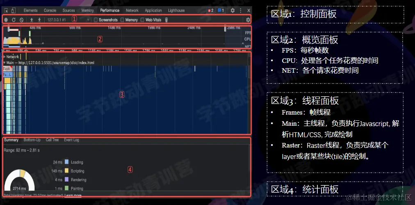
Task: Click the 2714 ms donut chart
Action: coord(20,181)
